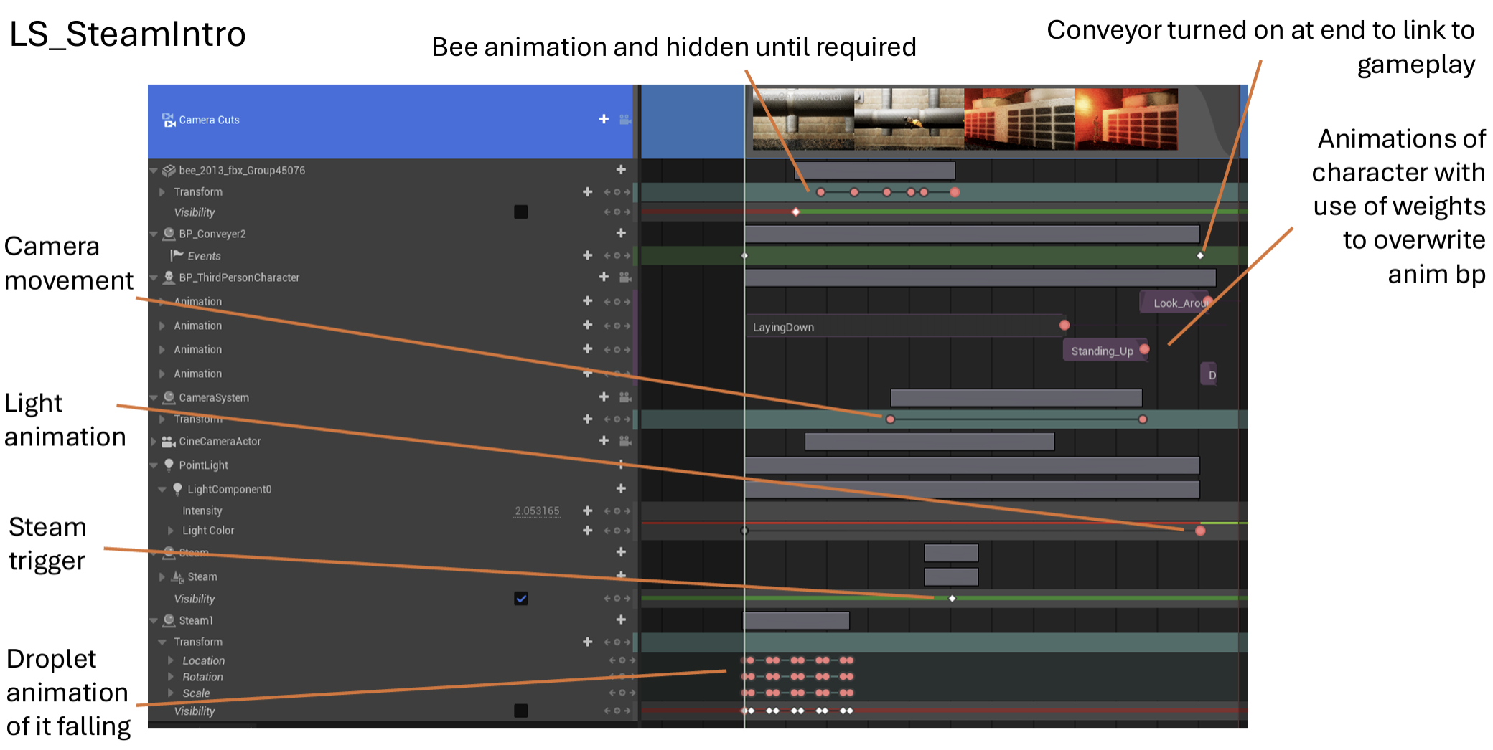The height and width of the screenshot is (750, 1493).
Task: Expand the Light Color property
Action: point(171,531)
